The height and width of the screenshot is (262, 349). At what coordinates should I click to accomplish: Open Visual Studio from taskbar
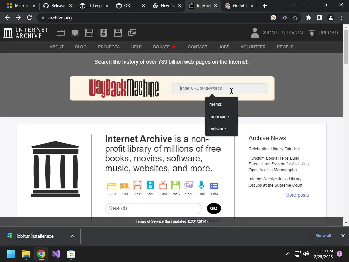[56, 254]
